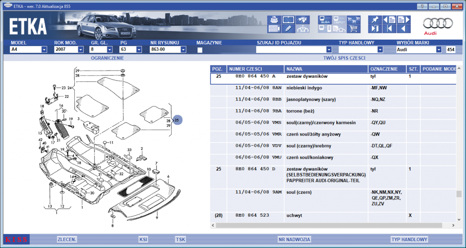This screenshot has height=248, width=466.
Task: Click the OZNACZENIE column header
Action: (x=387, y=69)
